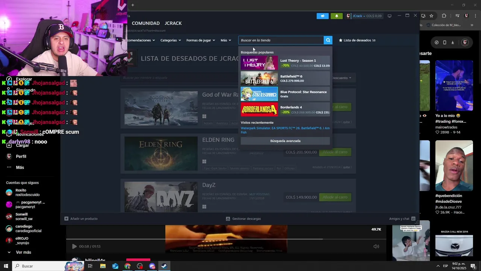Add ELDEN RING to cart
The height and width of the screenshot is (271, 481).
pyautogui.click(x=335, y=152)
